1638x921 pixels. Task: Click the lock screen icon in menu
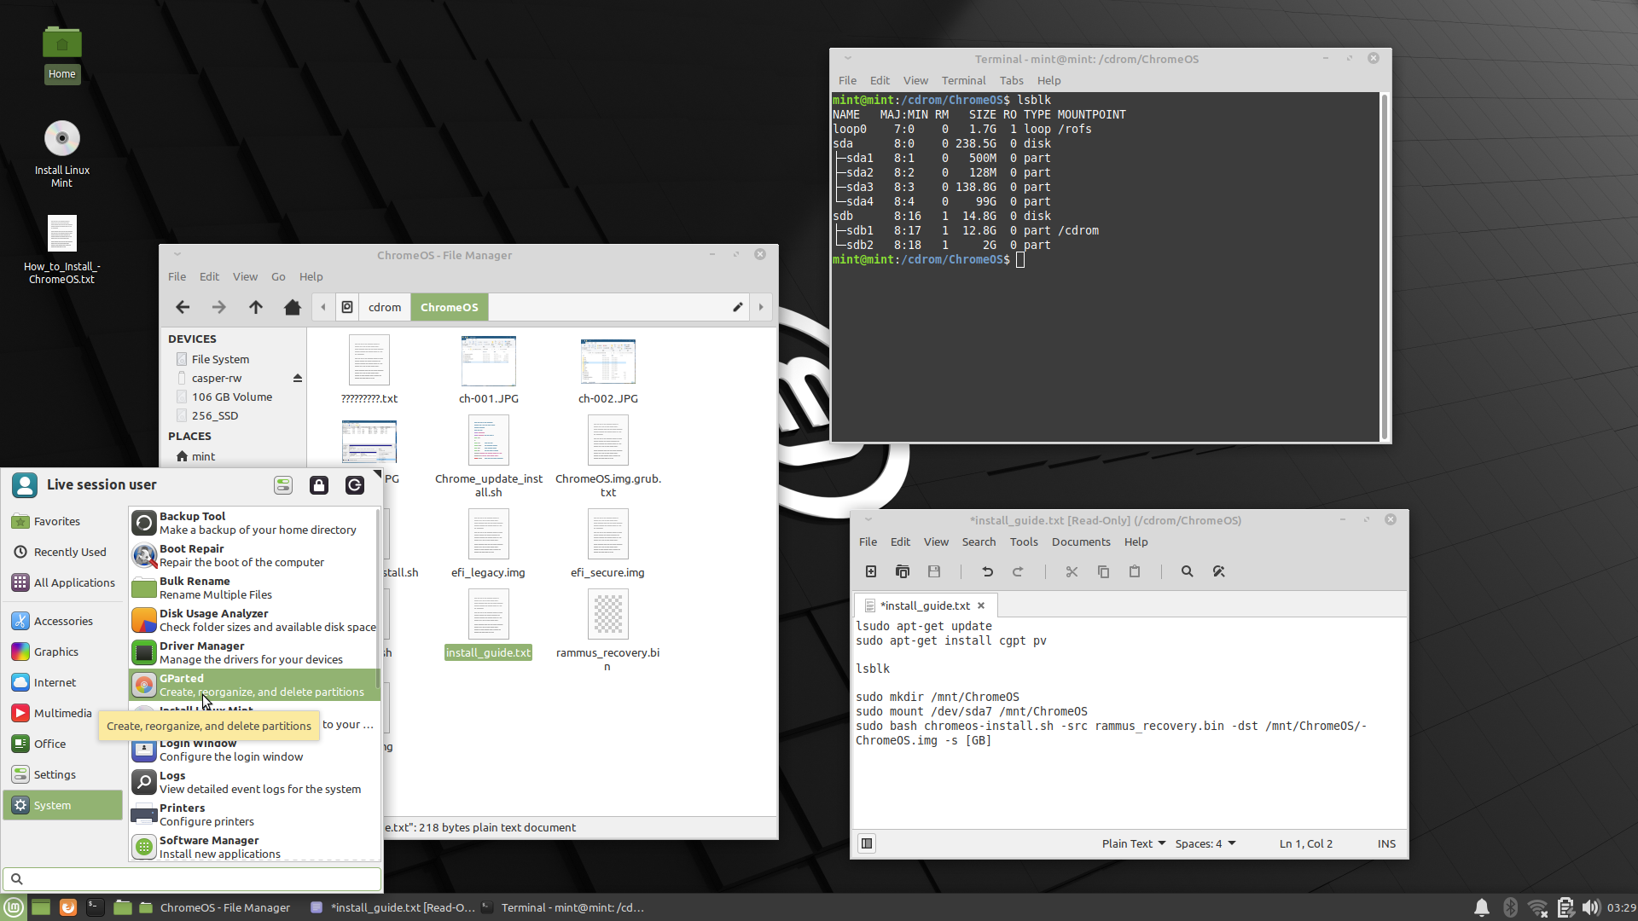(x=318, y=485)
